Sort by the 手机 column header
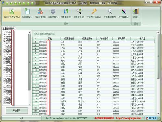162x122 pixels. tap(50, 38)
